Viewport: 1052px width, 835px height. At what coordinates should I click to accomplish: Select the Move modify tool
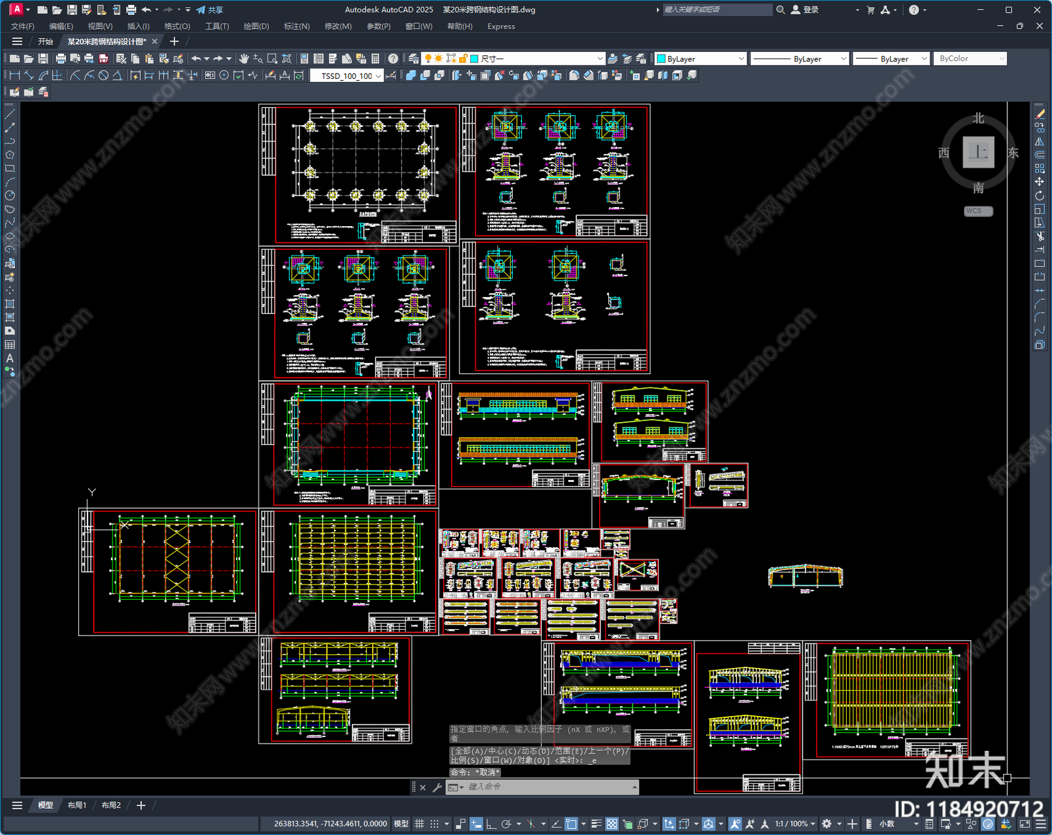click(1040, 181)
